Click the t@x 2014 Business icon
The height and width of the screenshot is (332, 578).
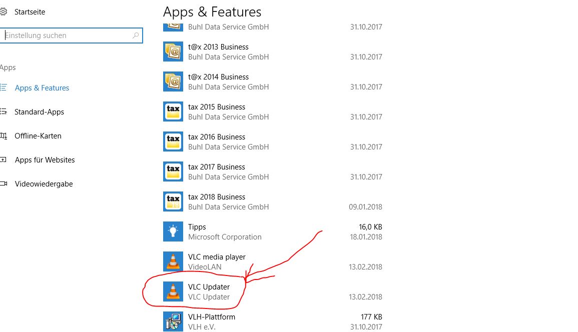pos(173,81)
